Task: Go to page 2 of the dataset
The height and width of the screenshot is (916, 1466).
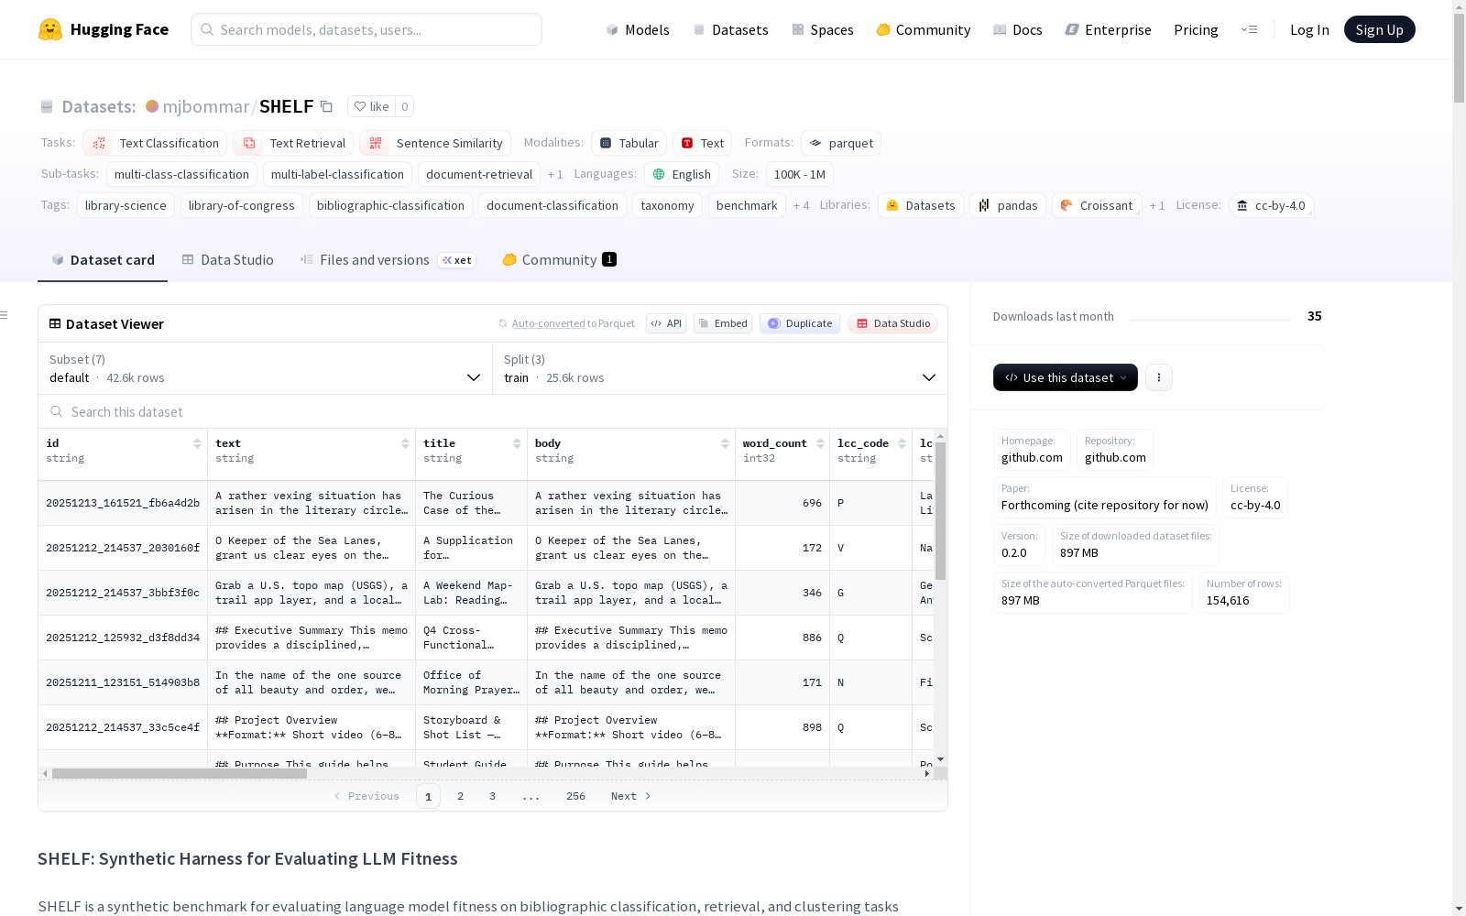Action: (x=460, y=796)
